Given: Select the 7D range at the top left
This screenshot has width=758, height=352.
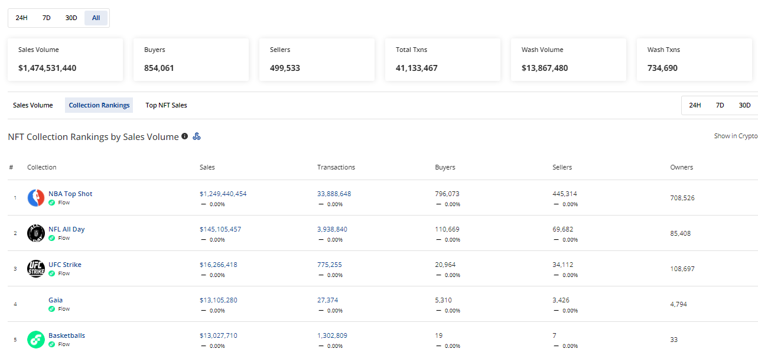Looking at the screenshot, I should click(x=47, y=18).
